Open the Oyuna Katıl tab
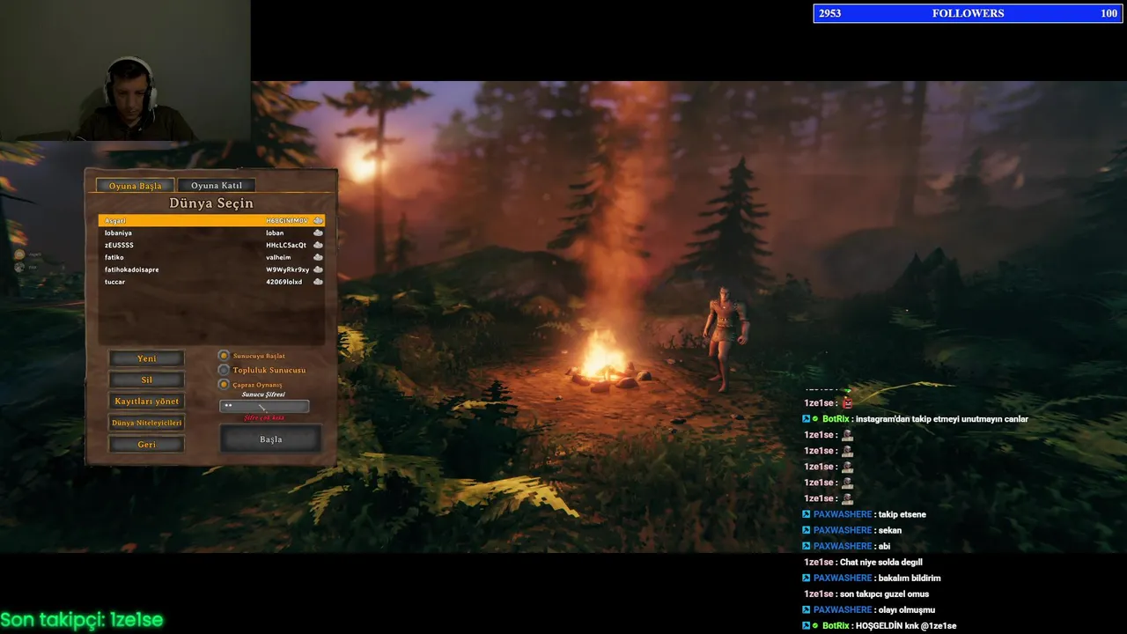This screenshot has width=1127, height=634. (217, 185)
